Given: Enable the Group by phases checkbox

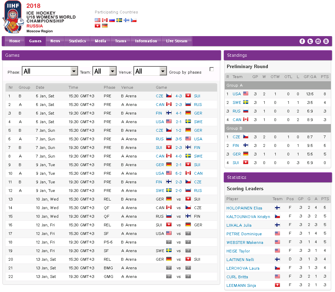Looking at the screenshot, I should (212, 69).
